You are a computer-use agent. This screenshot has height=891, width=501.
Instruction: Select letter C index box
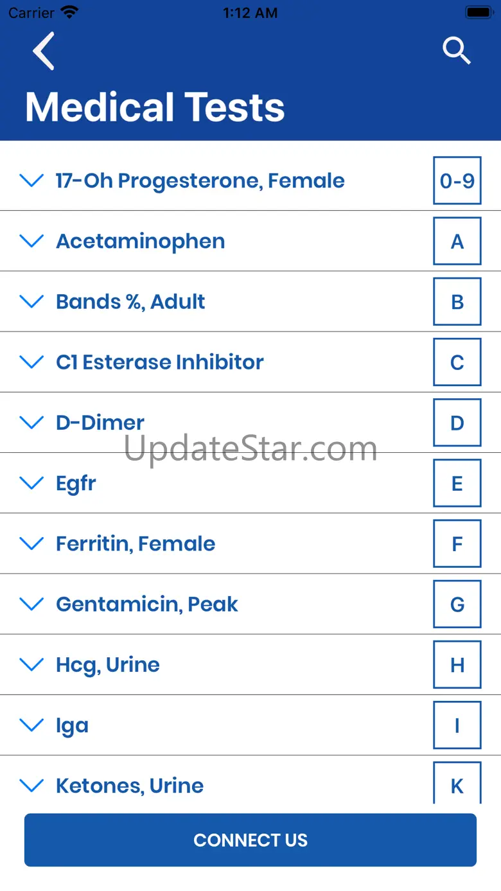(457, 362)
